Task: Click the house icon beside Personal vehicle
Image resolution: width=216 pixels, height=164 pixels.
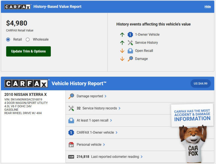Action: tap(71, 145)
